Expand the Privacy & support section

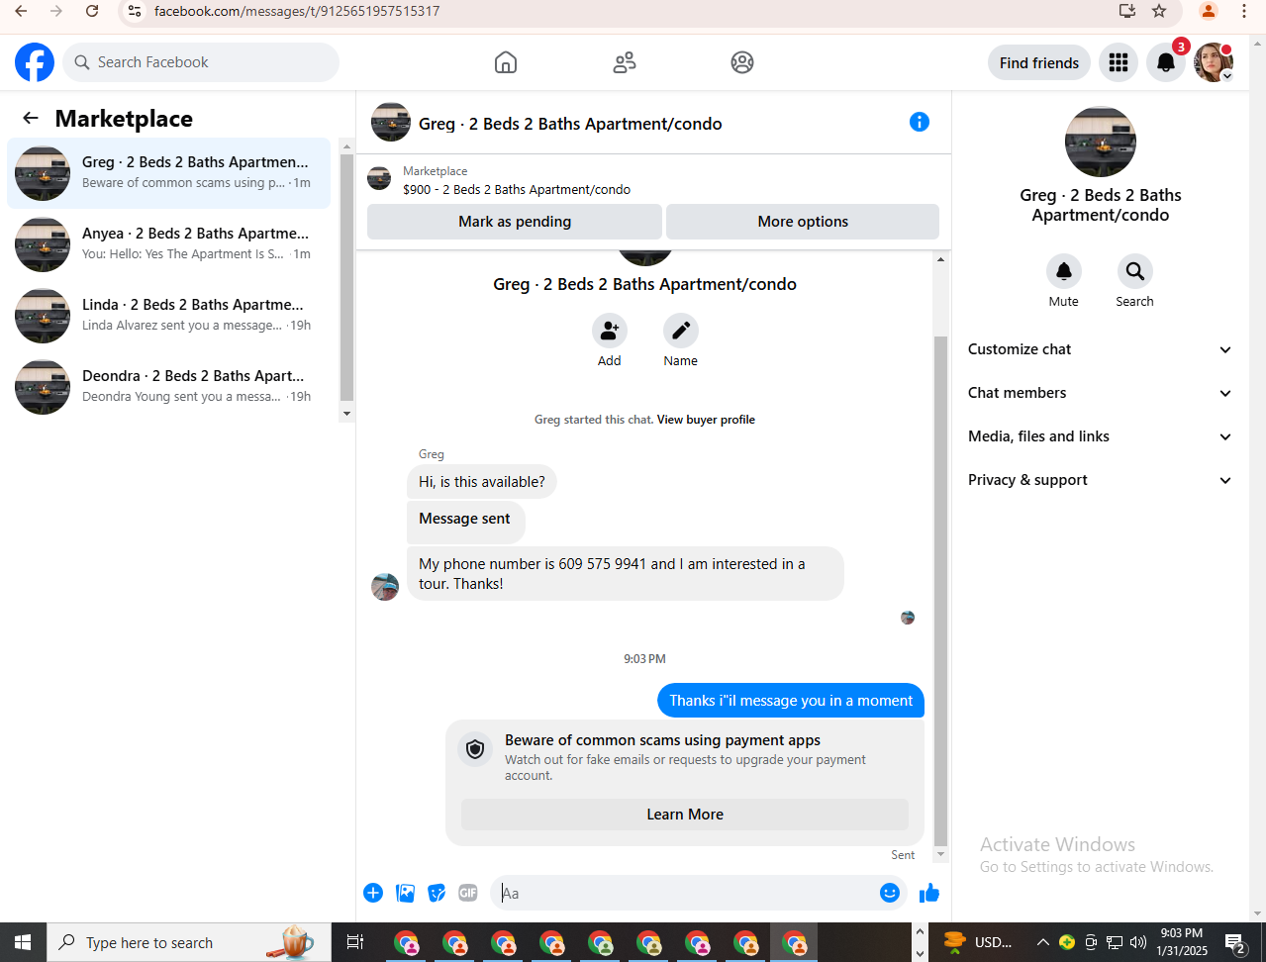tap(1100, 480)
